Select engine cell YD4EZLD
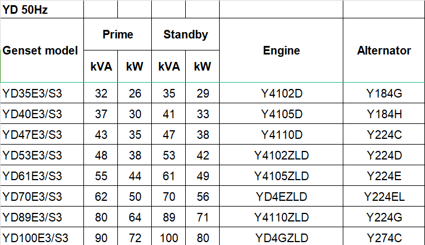This screenshot has width=425, height=245. point(281,196)
